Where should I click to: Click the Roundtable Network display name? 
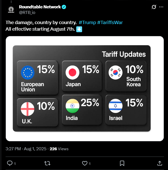40,7
